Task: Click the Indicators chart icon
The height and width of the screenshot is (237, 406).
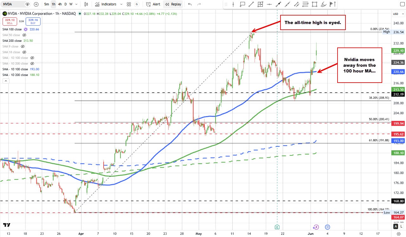Action: (97, 4)
